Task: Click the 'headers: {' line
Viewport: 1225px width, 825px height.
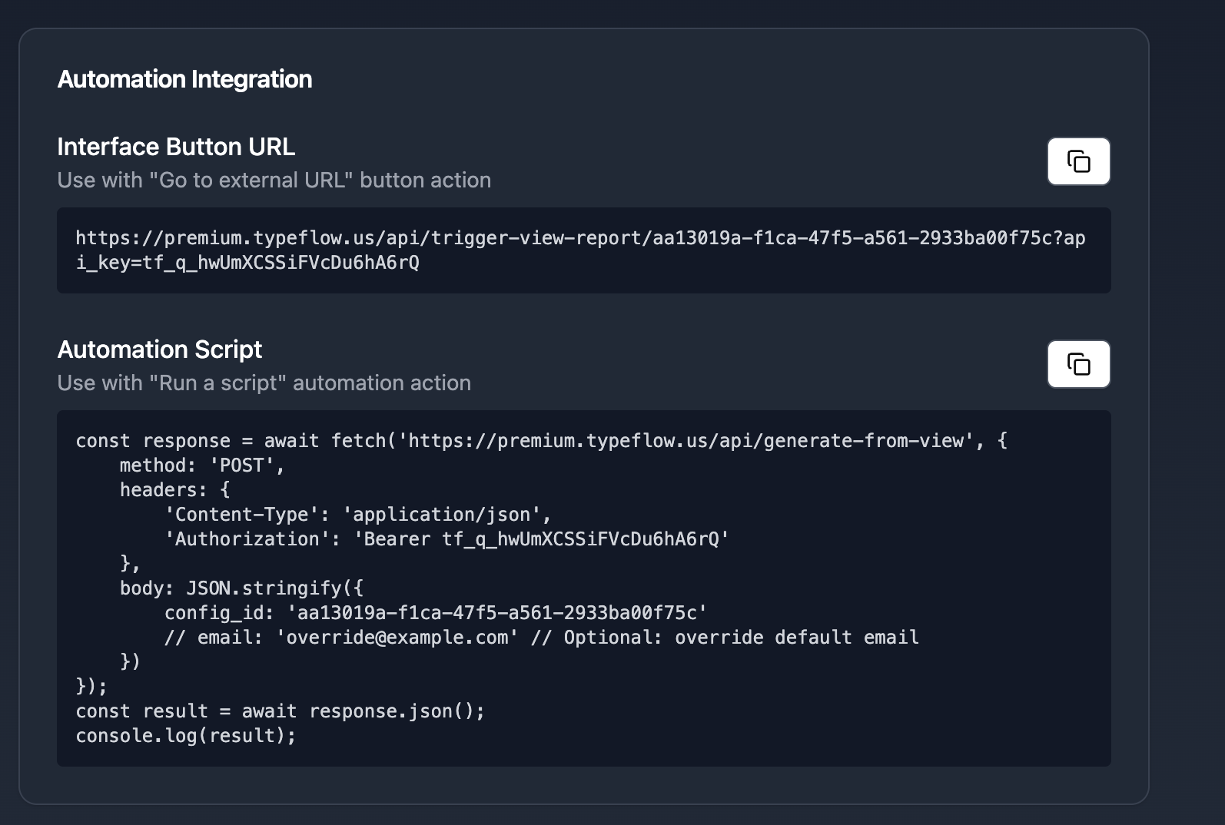Action: click(x=174, y=490)
